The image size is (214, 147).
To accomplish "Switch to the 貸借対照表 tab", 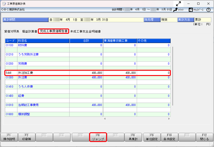I will (12, 32).
